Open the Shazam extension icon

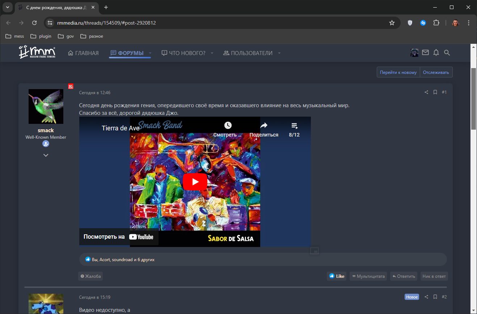click(423, 23)
